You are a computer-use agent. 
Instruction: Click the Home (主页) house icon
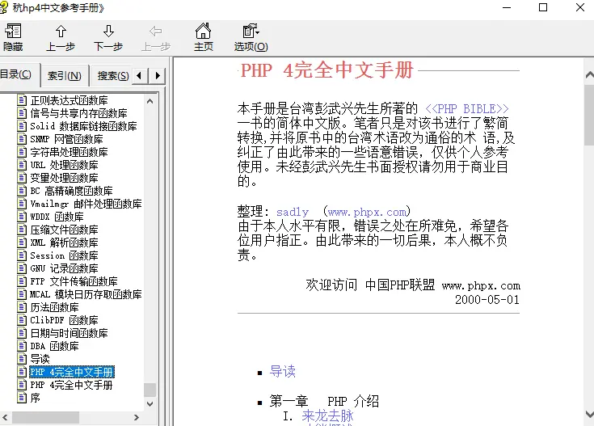[204, 32]
